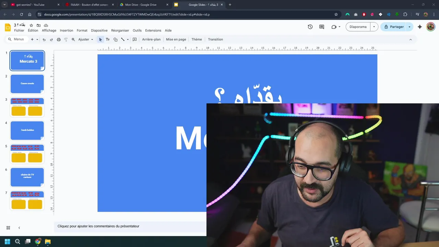Select slide 2 thumbnail Casse croute
Image resolution: width=439 pixels, height=247 pixels.
click(27, 84)
